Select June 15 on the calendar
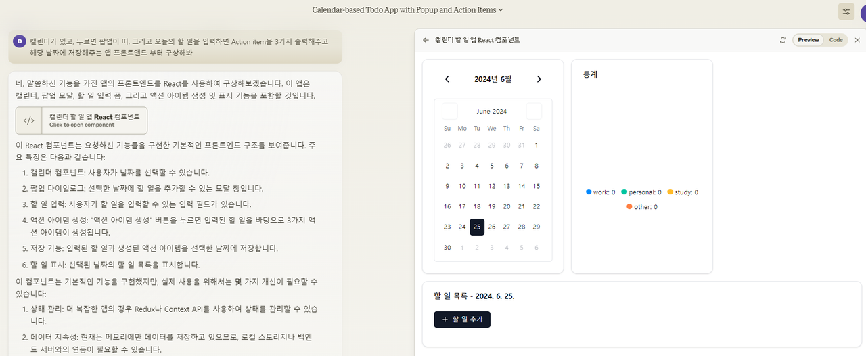 pos(537,186)
